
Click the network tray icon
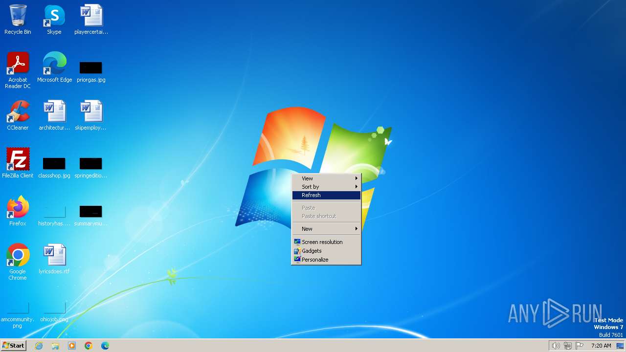pos(568,346)
